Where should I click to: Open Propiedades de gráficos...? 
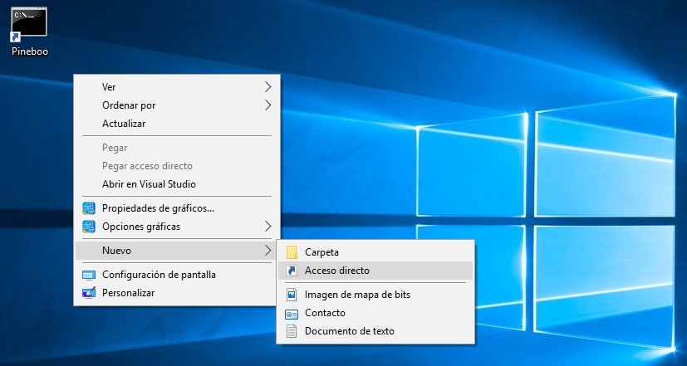tap(177, 208)
